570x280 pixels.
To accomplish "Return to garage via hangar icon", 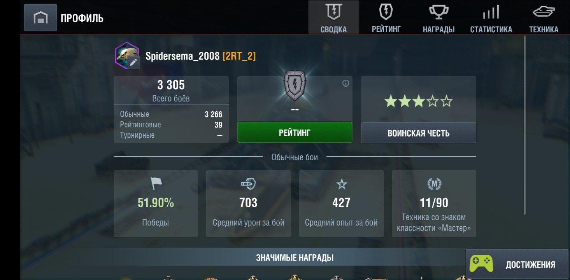I will point(40,18).
